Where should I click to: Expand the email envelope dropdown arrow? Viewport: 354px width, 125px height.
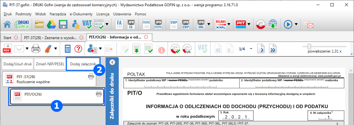point(27,48)
